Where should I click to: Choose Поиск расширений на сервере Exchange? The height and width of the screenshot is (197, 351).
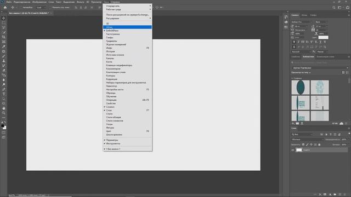click(x=127, y=15)
